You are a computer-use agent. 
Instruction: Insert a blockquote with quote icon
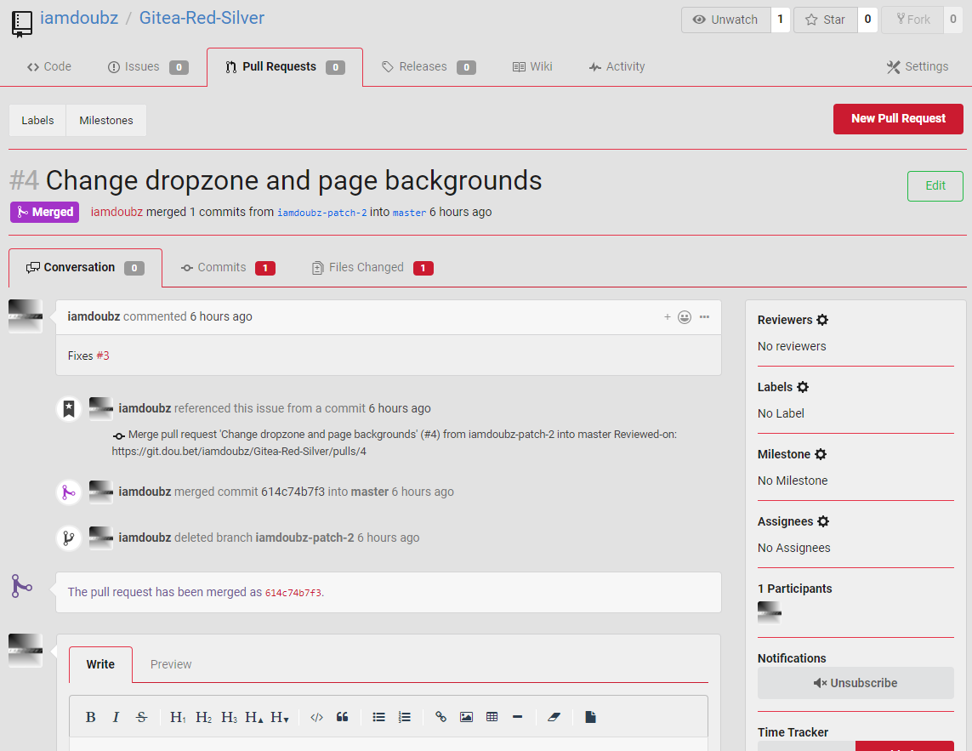click(x=342, y=717)
